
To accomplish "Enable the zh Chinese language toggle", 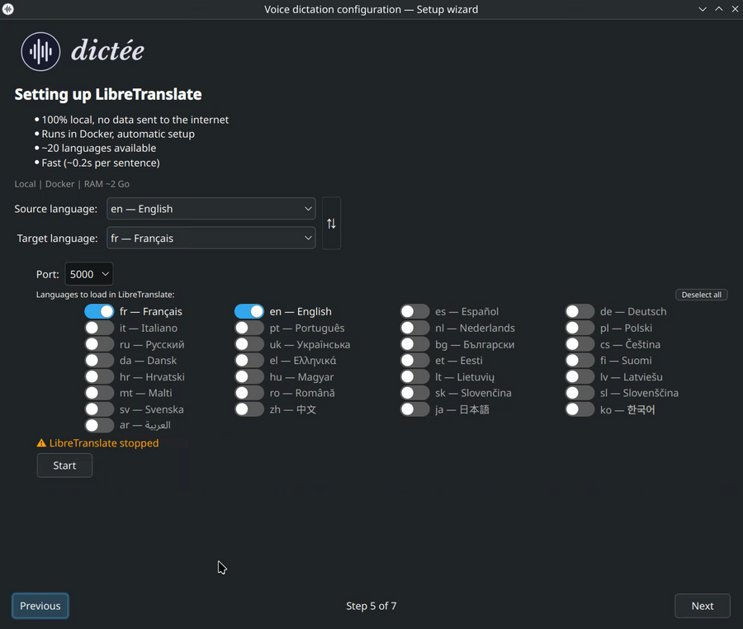I will (249, 409).
